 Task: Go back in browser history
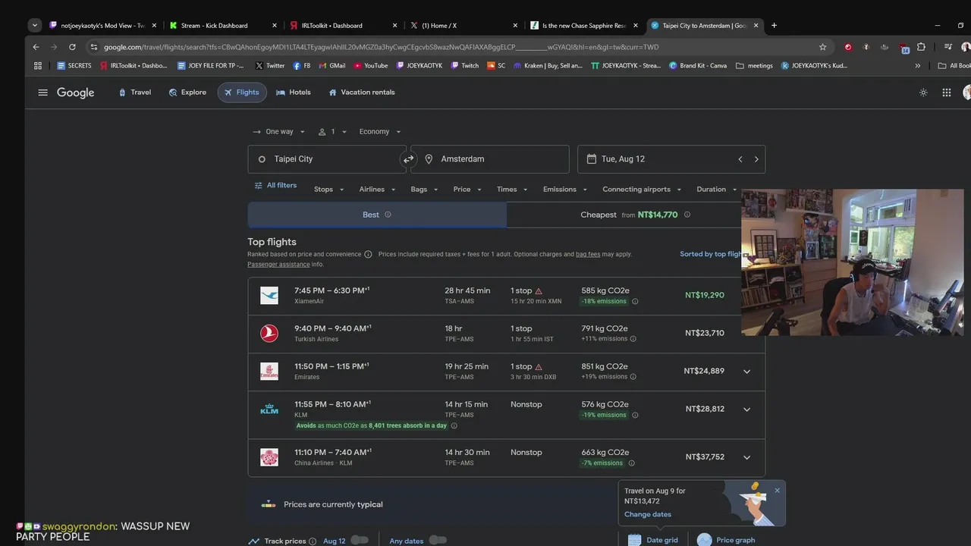click(36, 47)
